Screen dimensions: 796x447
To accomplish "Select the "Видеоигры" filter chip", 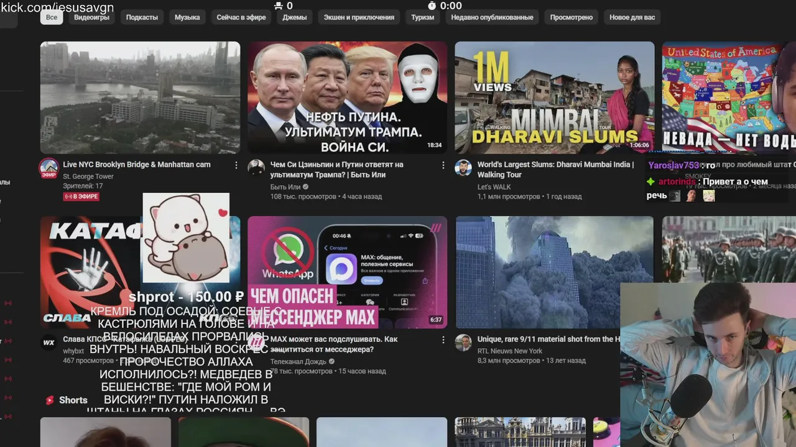I will pos(91,17).
